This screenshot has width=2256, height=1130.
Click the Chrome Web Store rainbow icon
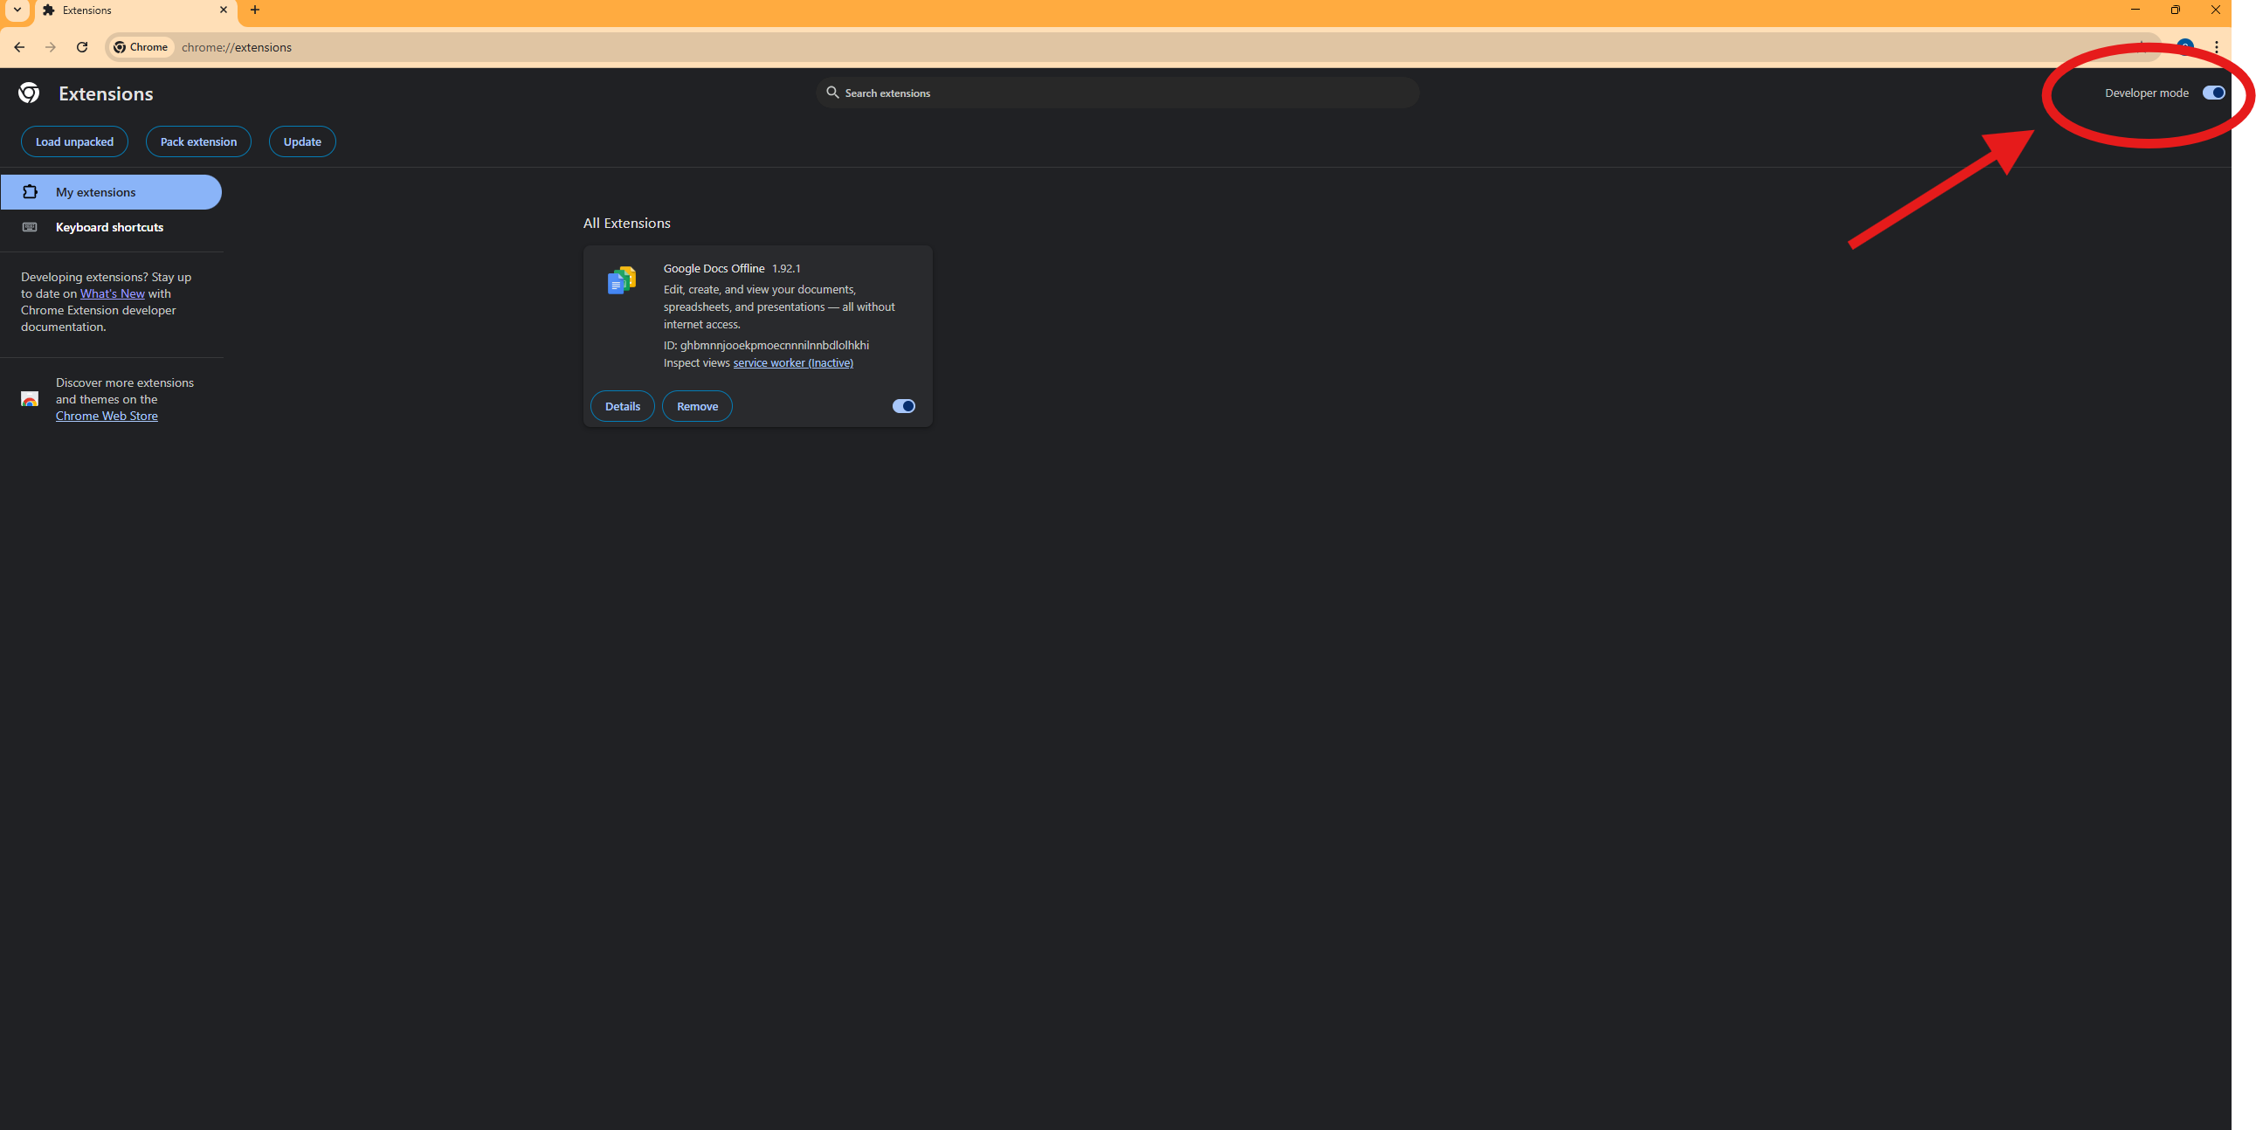pos(30,399)
